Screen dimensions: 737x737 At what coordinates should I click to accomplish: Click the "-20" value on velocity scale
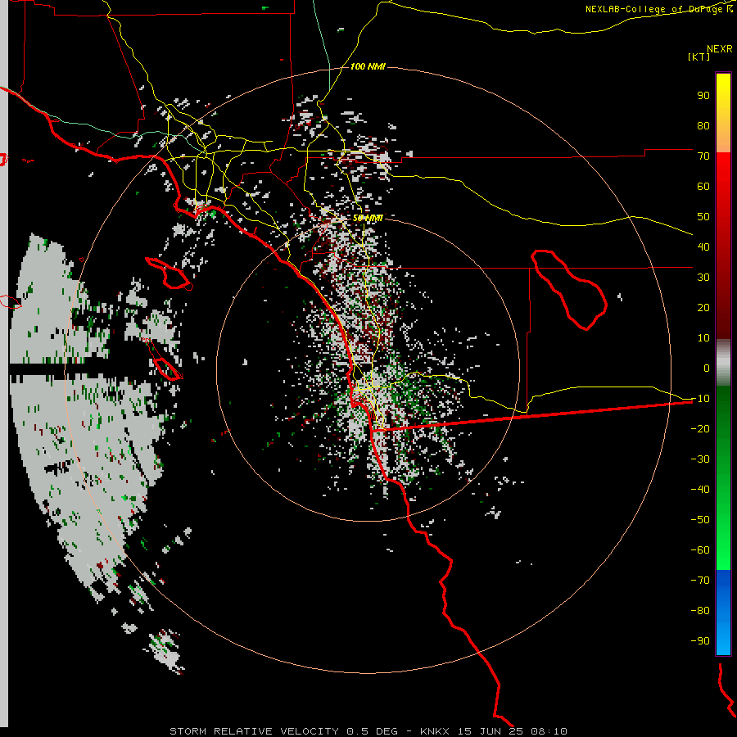[x=700, y=428]
